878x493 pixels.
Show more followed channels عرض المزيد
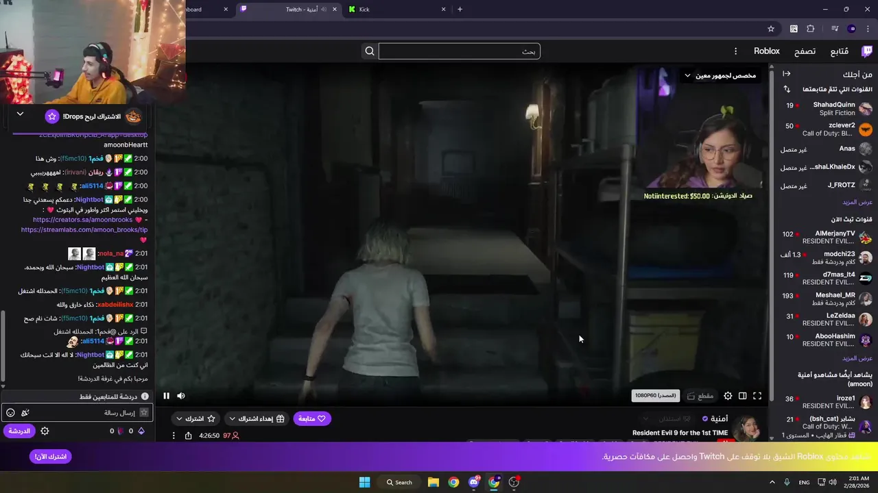(857, 203)
